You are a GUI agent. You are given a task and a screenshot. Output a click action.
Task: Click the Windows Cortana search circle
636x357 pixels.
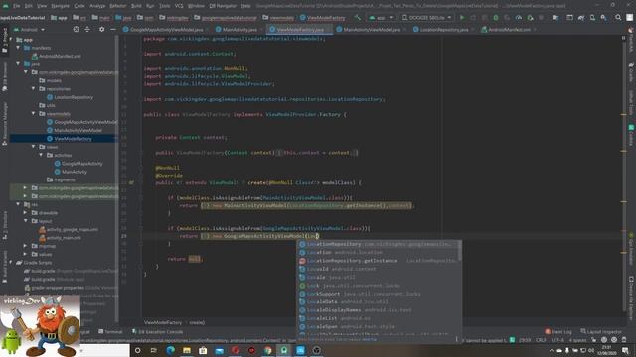[137, 350]
